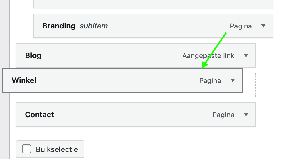Expand the Contact item dropdown arrow
289x159 pixels.
(246, 115)
